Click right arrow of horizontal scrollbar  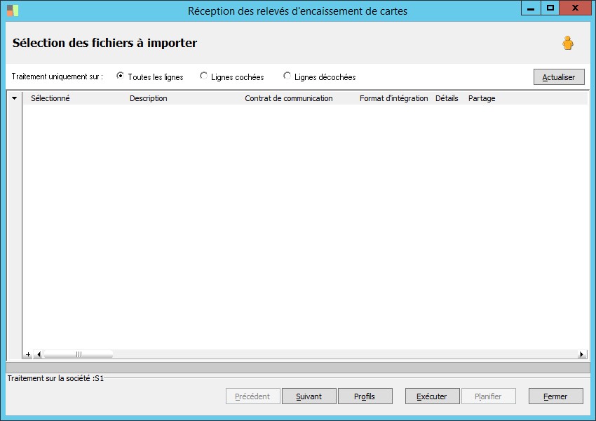(x=581, y=354)
